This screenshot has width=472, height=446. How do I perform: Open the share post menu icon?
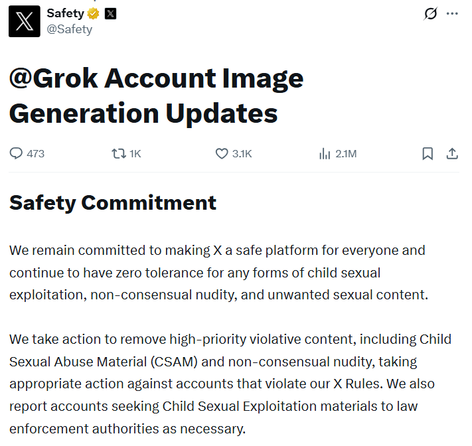[452, 153]
